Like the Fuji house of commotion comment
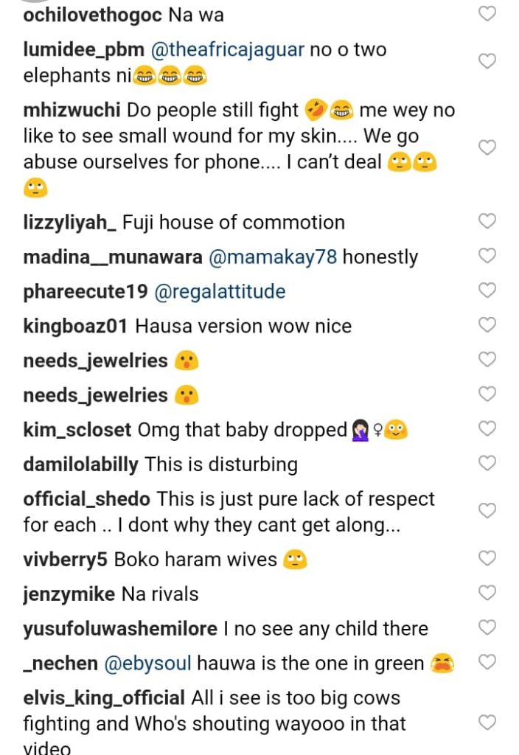Image resolution: width=519 pixels, height=755 pixels. [487, 220]
